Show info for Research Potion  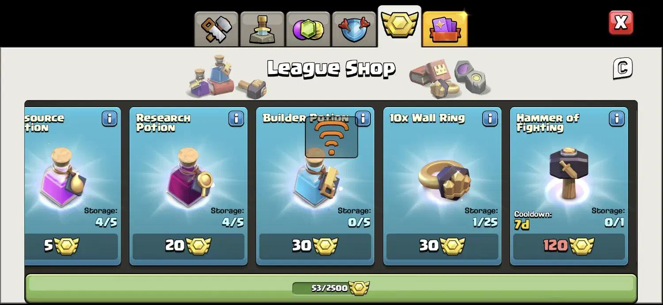[236, 119]
